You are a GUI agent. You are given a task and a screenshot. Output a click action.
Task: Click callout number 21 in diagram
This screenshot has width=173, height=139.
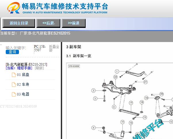[145, 82]
